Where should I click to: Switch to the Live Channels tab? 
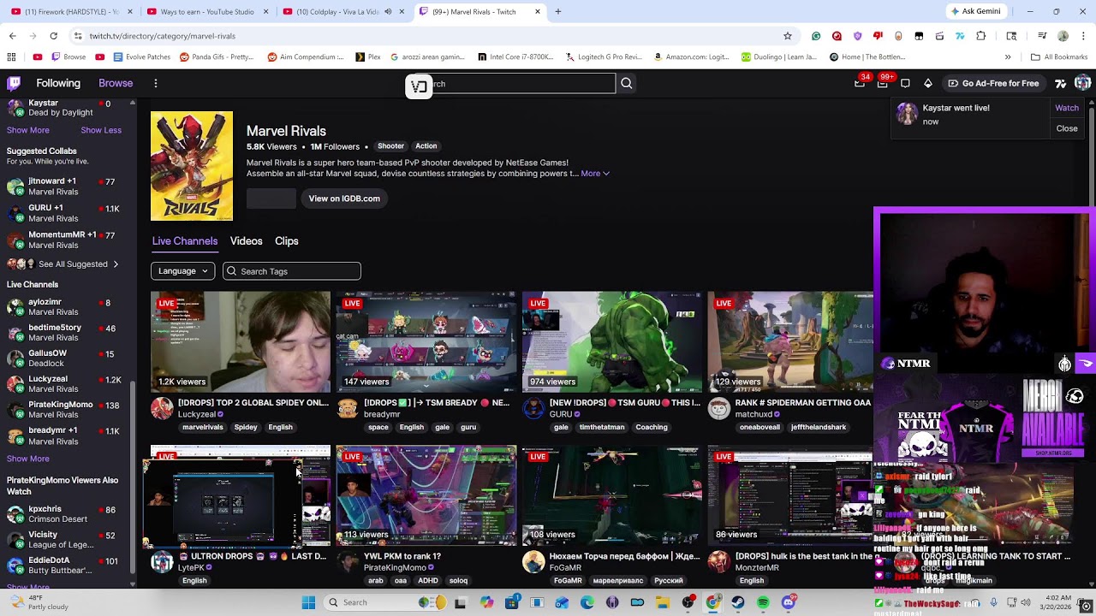[185, 241]
